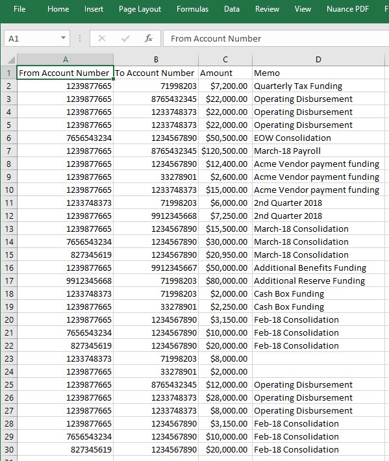Cancel entry with the X icon
The width and height of the screenshot is (389, 461).
(x=102, y=38)
